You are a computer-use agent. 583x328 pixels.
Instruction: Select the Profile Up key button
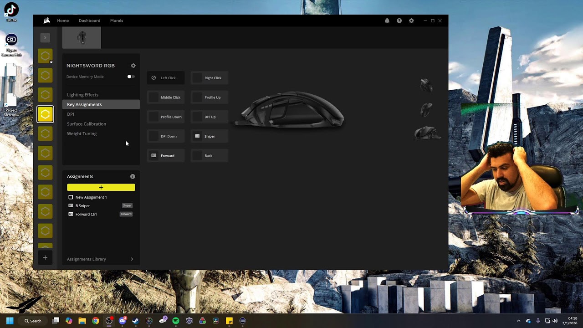click(210, 97)
